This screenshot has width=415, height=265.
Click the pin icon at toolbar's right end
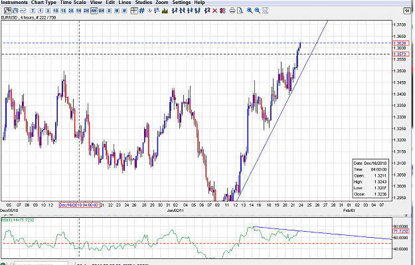click(407, 11)
